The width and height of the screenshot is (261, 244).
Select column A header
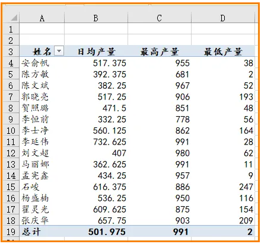pyautogui.click(x=42, y=18)
